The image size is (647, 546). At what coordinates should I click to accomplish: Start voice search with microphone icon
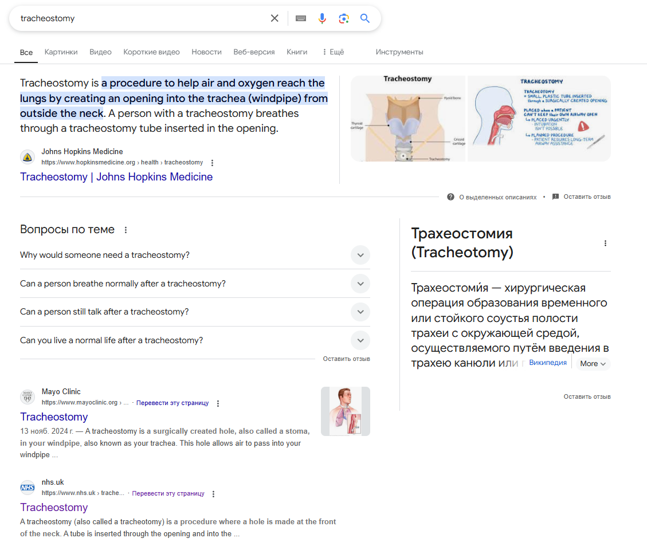[322, 18]
